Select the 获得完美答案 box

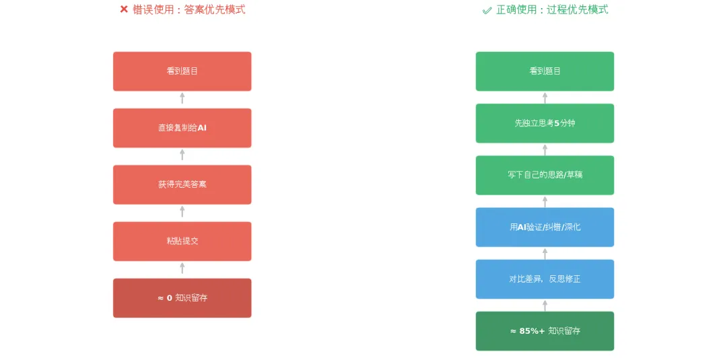click(x=182, y=184)
